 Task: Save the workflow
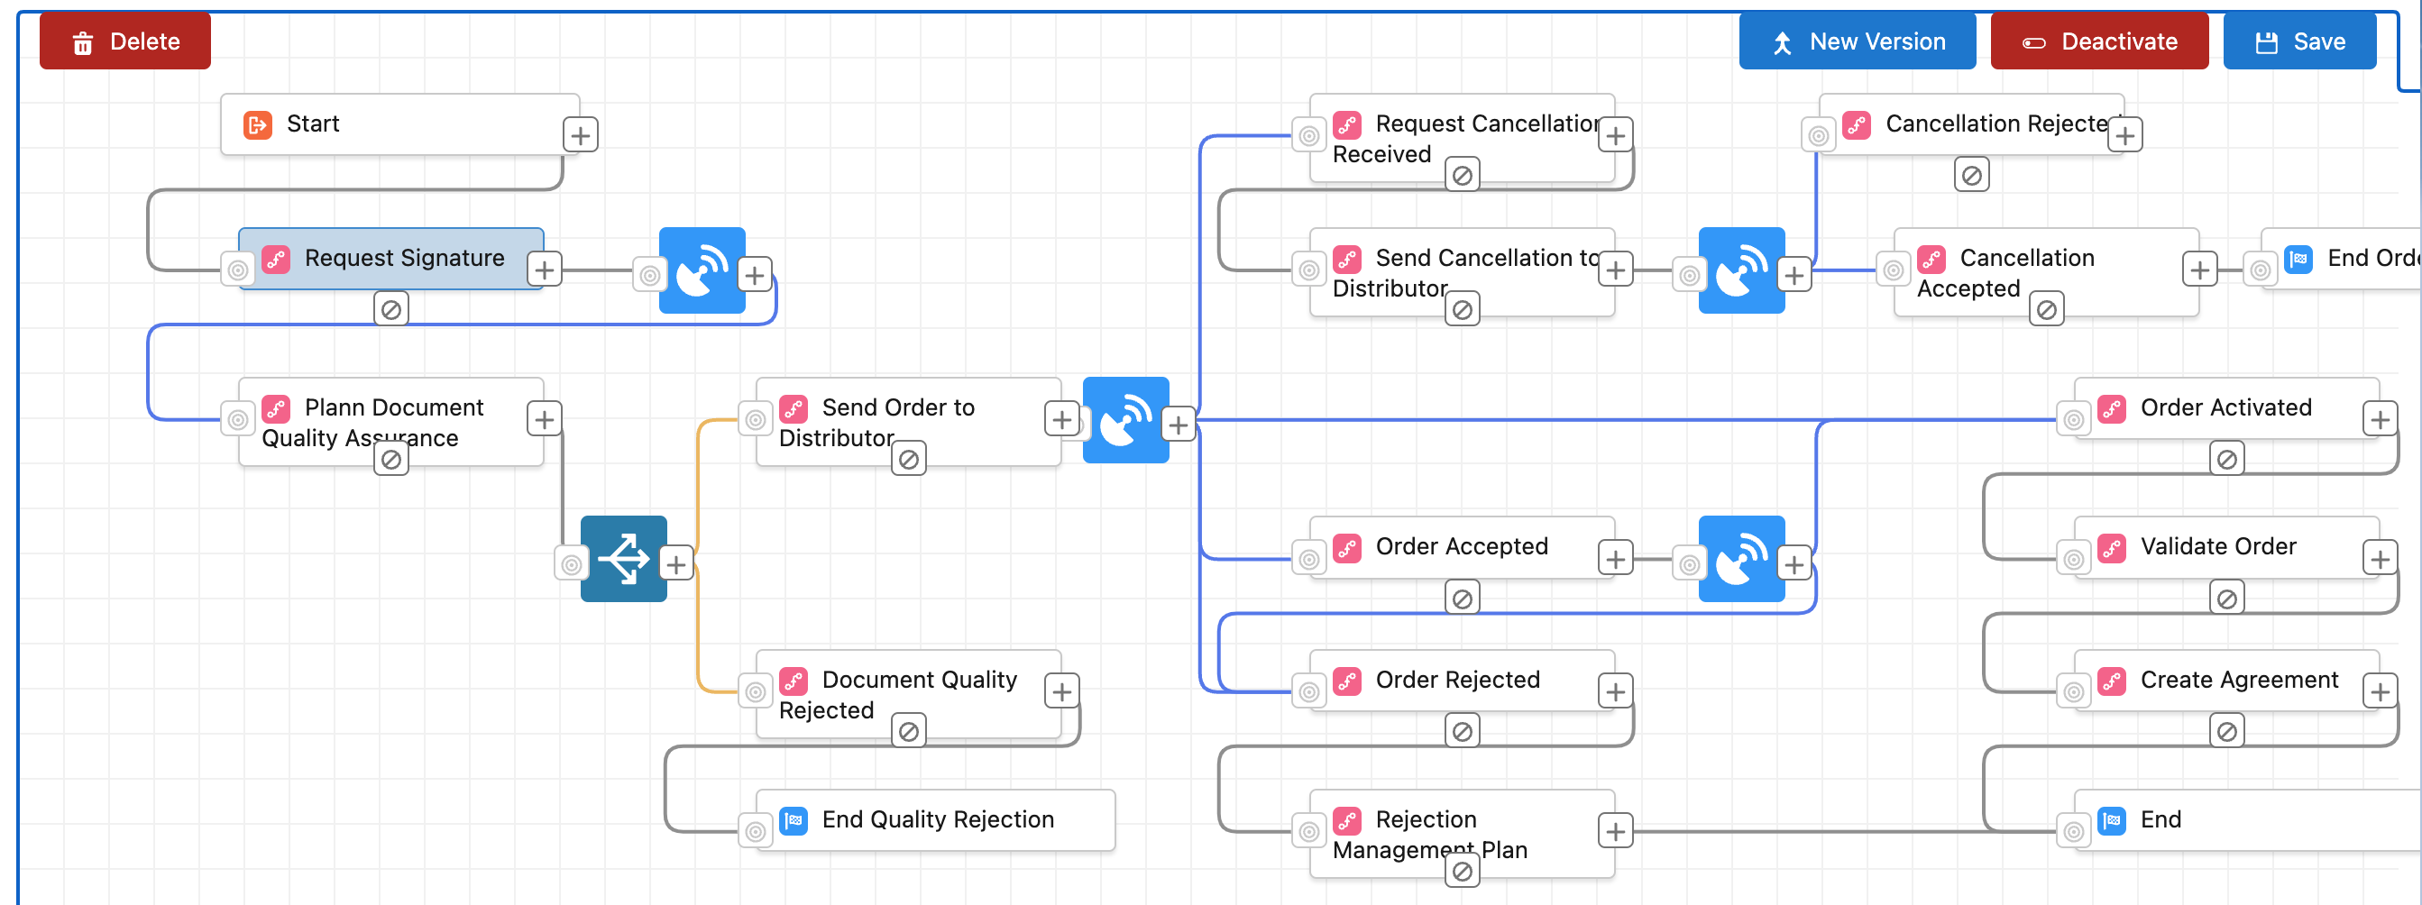pyautogui.click(x=2298, y=41)
